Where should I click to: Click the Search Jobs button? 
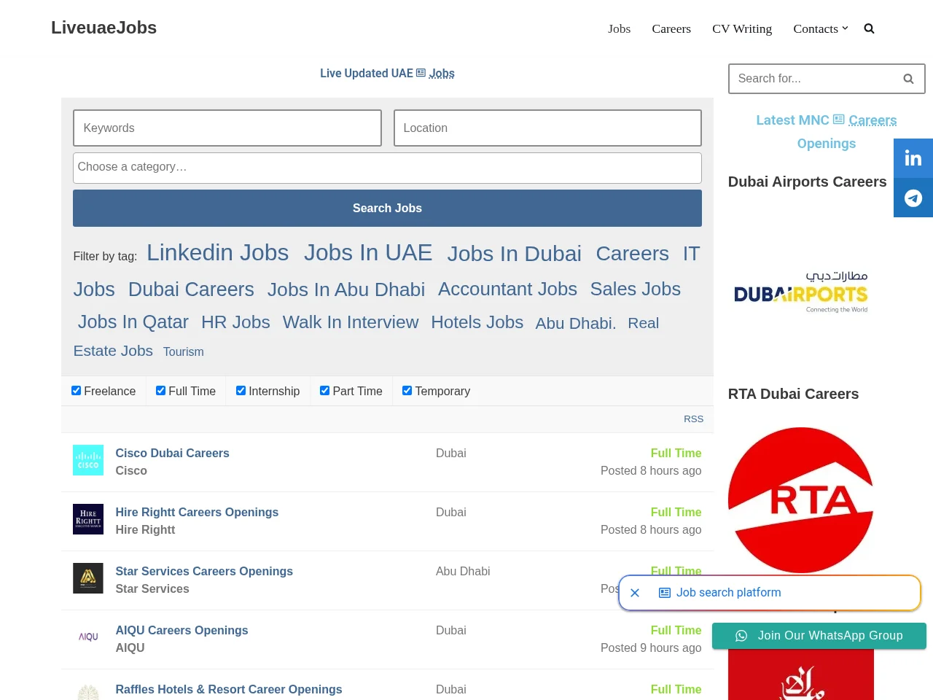(x=387, y=208)
